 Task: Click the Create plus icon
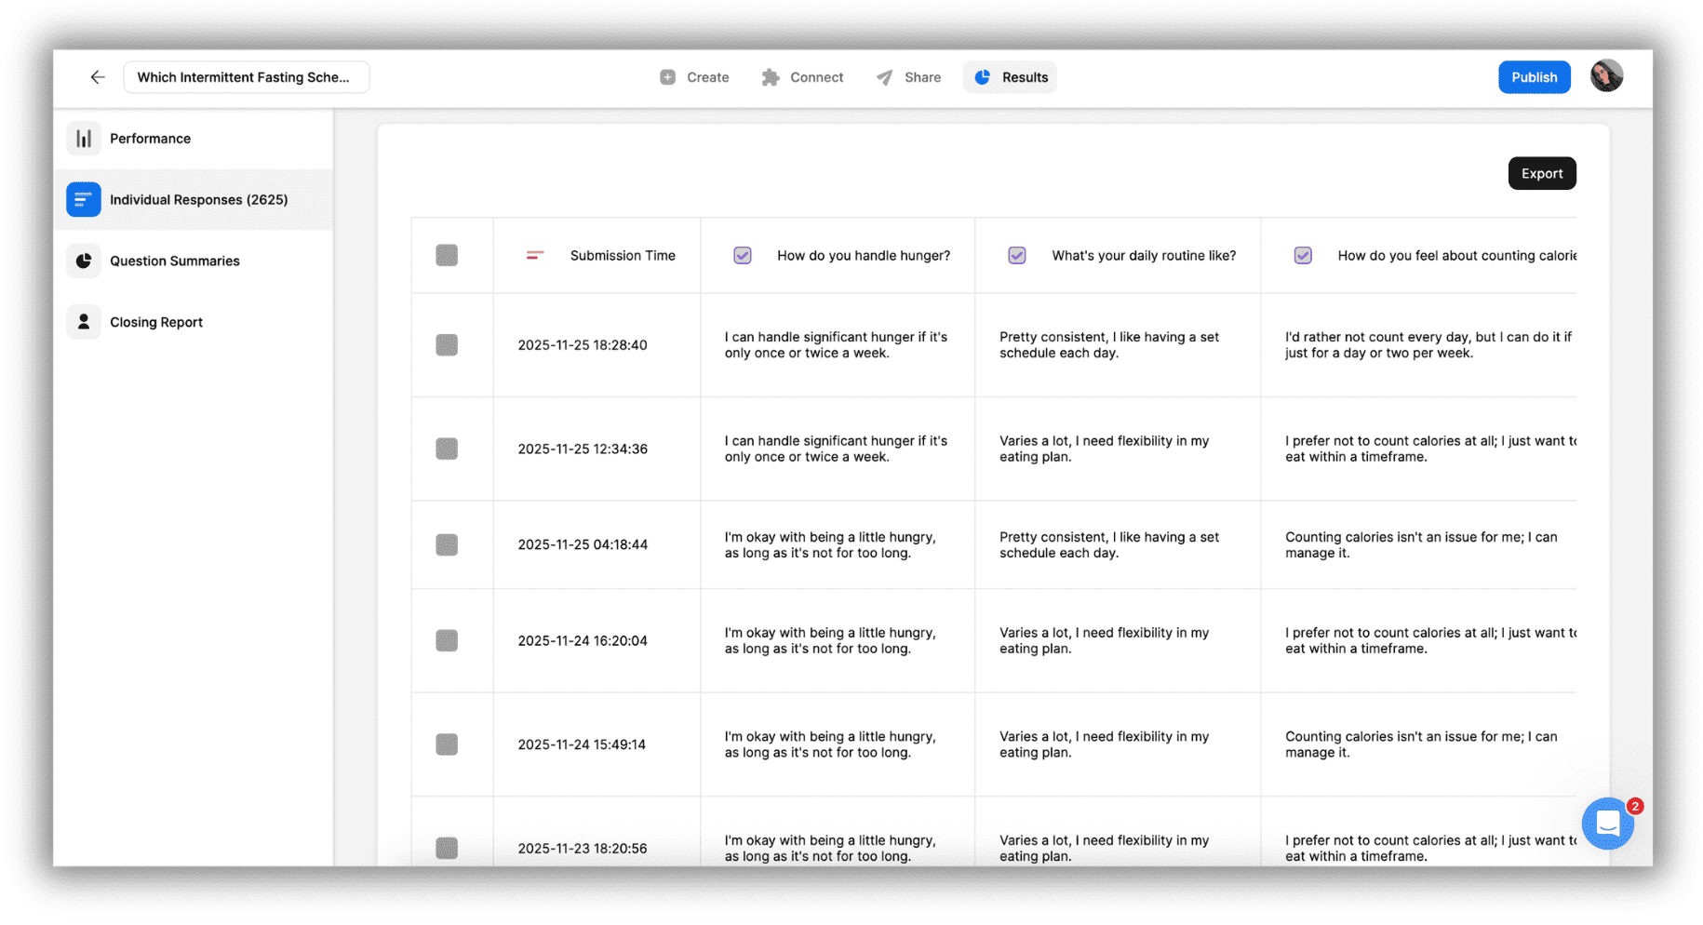pyautogui.click(x=667, y=76)
